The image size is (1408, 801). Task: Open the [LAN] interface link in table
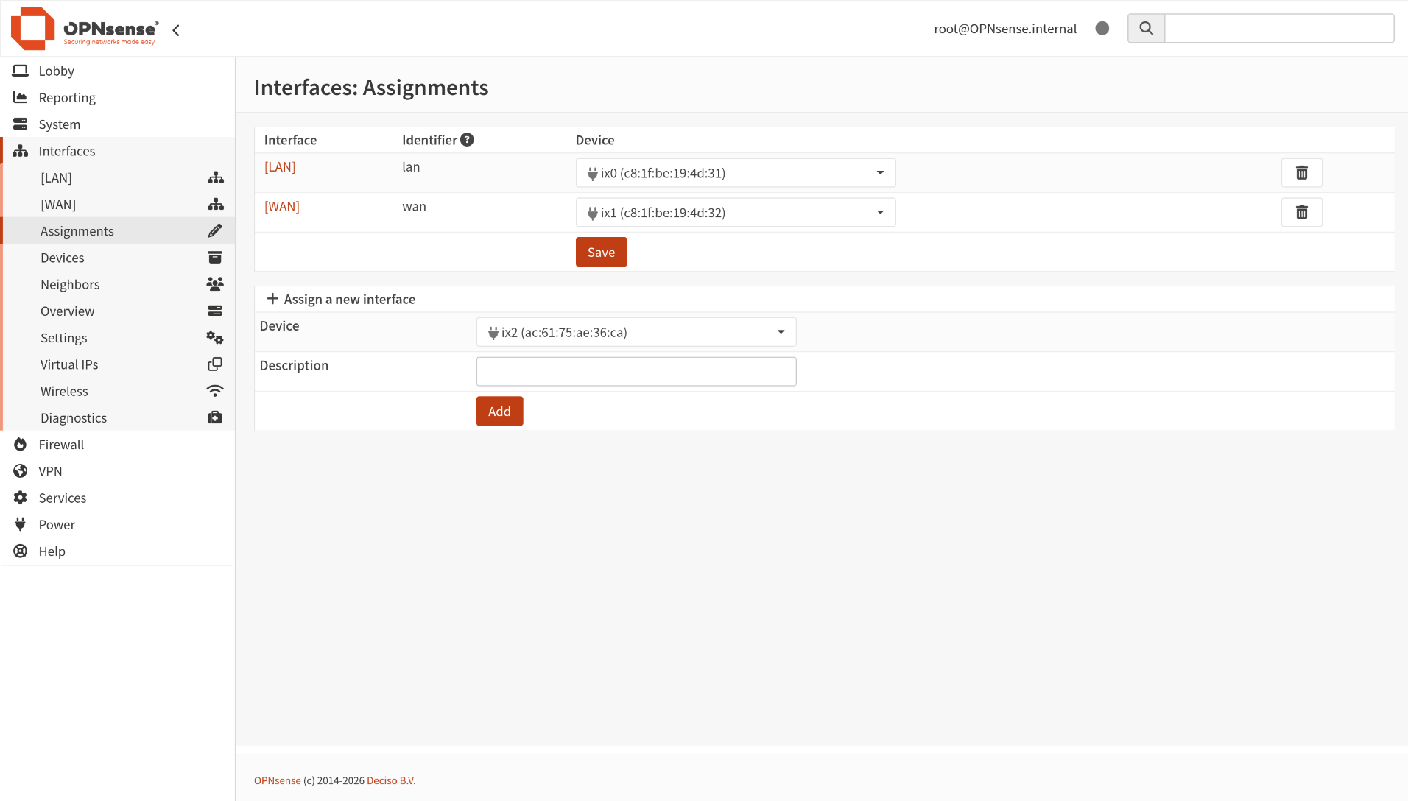[280, 167]
